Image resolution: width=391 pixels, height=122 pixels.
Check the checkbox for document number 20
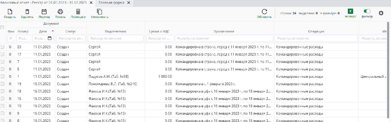click(x=2, y=47)
